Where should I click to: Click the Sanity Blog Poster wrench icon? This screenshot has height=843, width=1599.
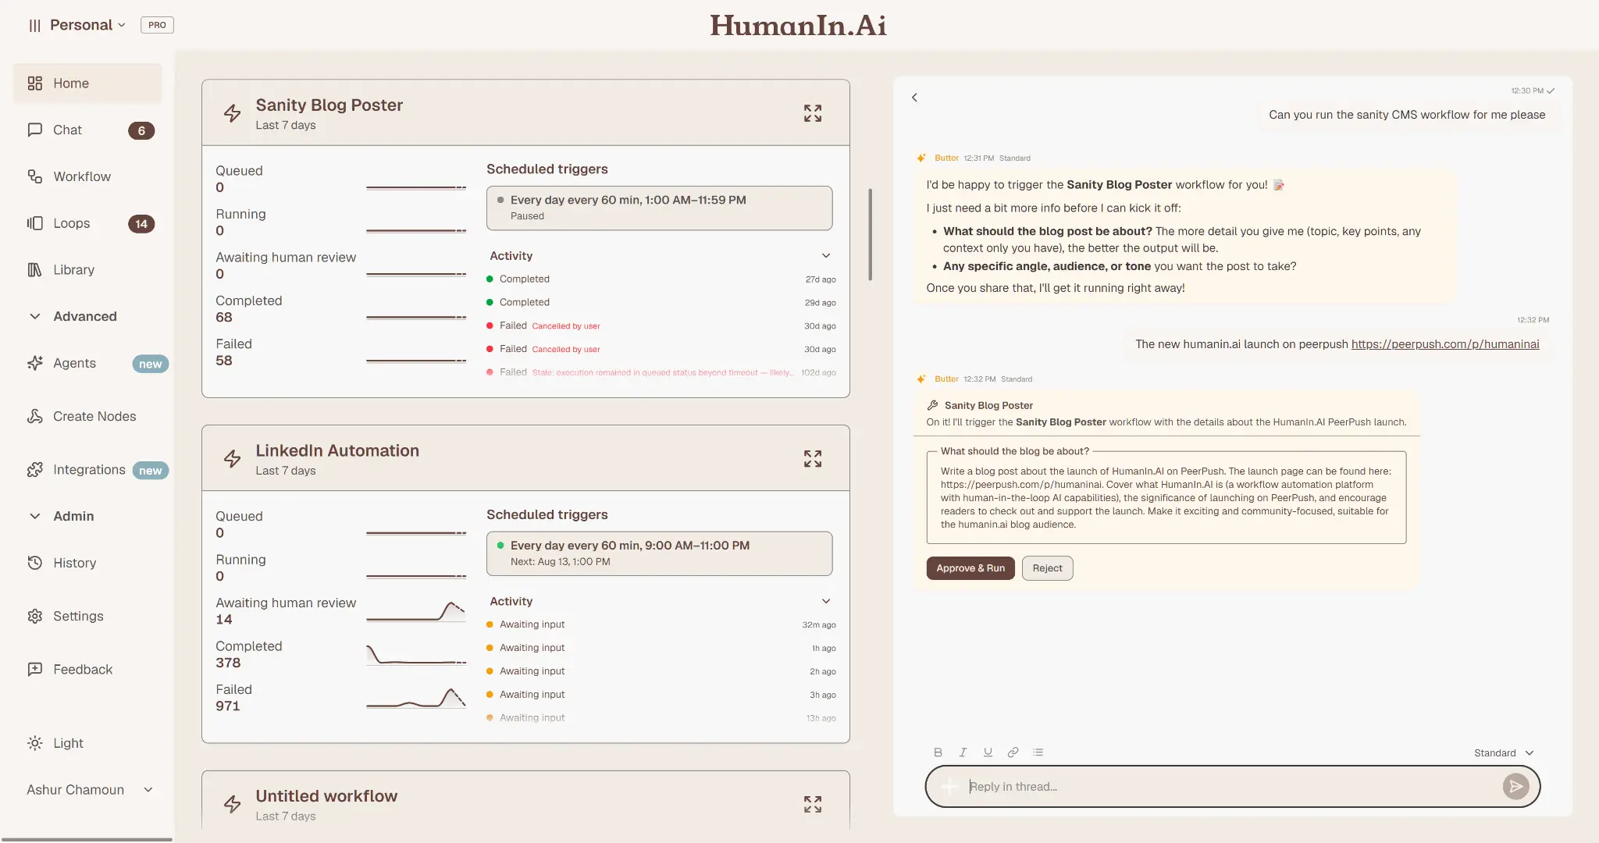932,406
